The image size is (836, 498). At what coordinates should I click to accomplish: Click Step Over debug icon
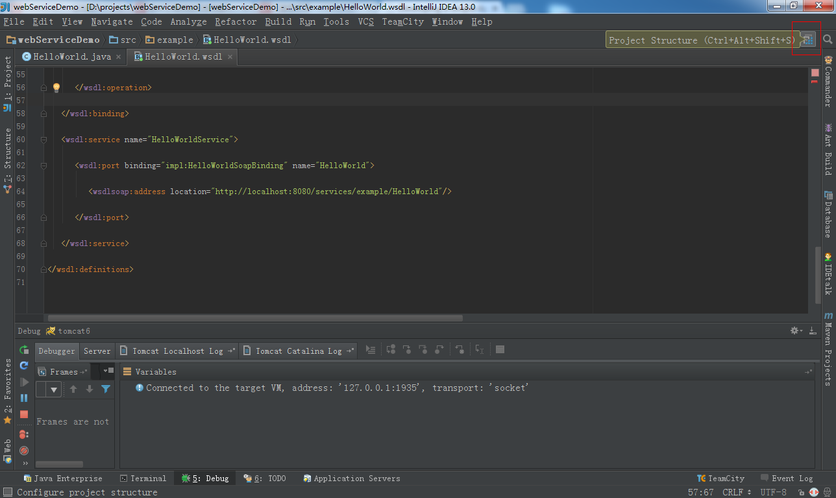click(391, 350)
